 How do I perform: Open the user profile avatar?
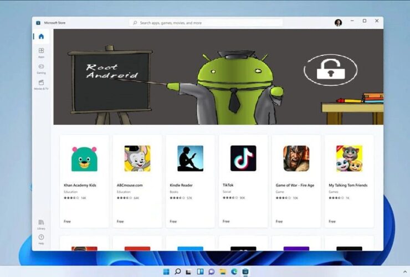(339, 23)
